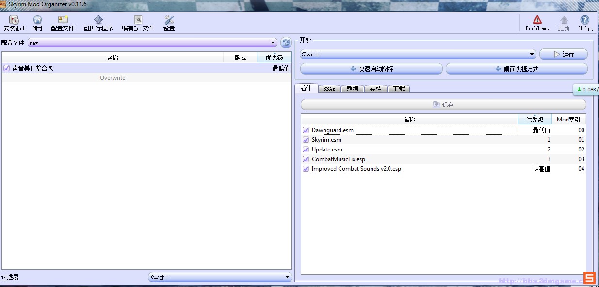599x287 pixels.
Task: Click the Problems warning icon
Action: point(537,20)
